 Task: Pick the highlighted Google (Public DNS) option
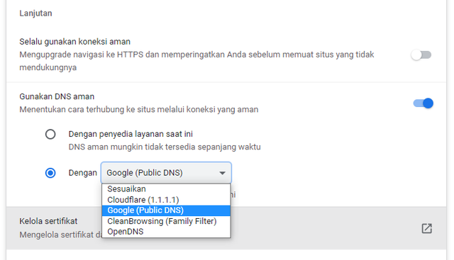pos(166,210)
